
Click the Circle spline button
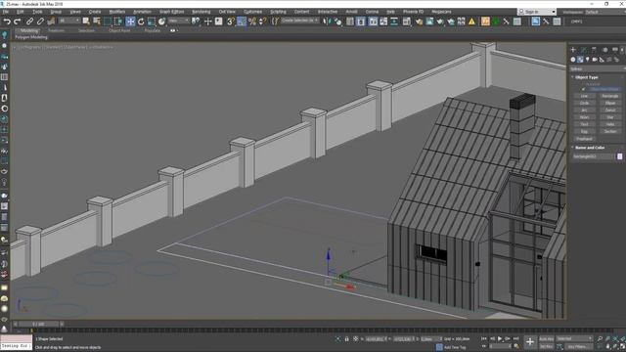(584, 103)
